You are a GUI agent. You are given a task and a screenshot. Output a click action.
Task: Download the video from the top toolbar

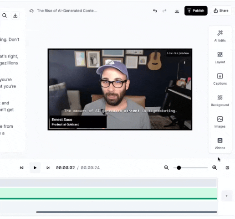click(x=177, y=10)
